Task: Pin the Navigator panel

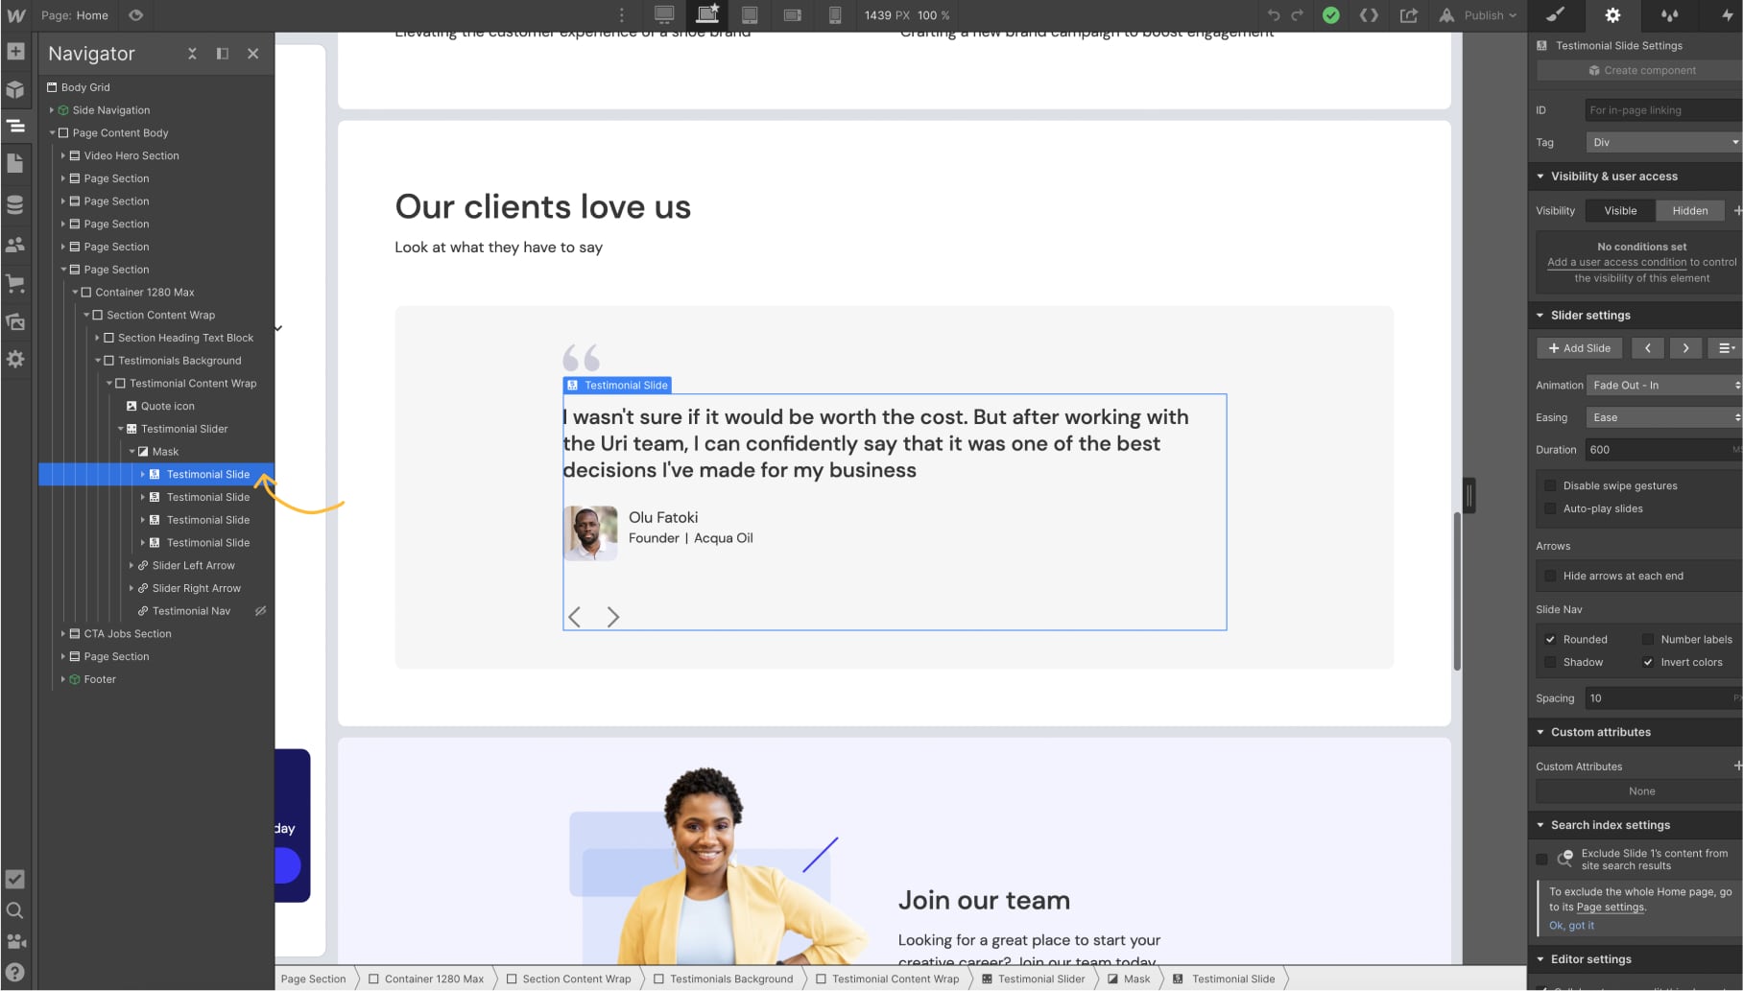Action: (x=223, y=54)
